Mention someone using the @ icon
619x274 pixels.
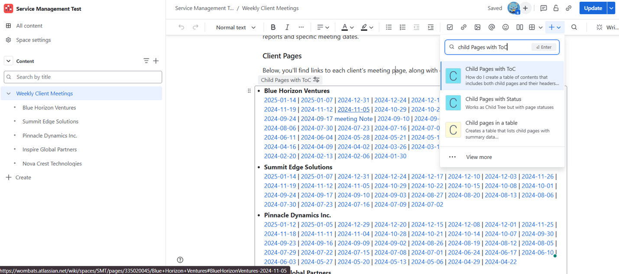click(491, 27)
